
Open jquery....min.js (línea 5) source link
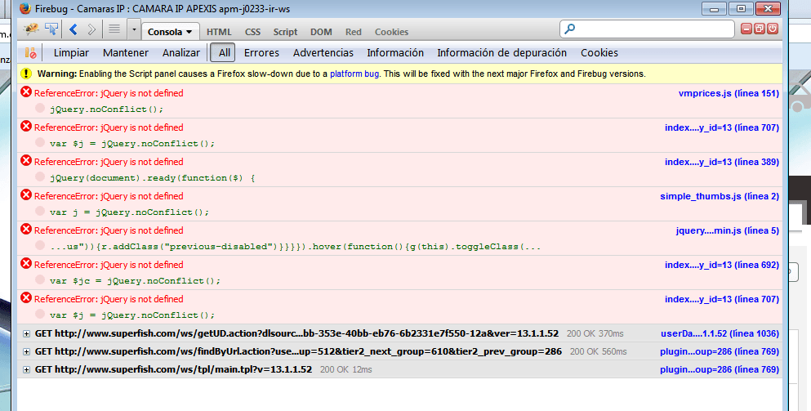click(727, 231)
